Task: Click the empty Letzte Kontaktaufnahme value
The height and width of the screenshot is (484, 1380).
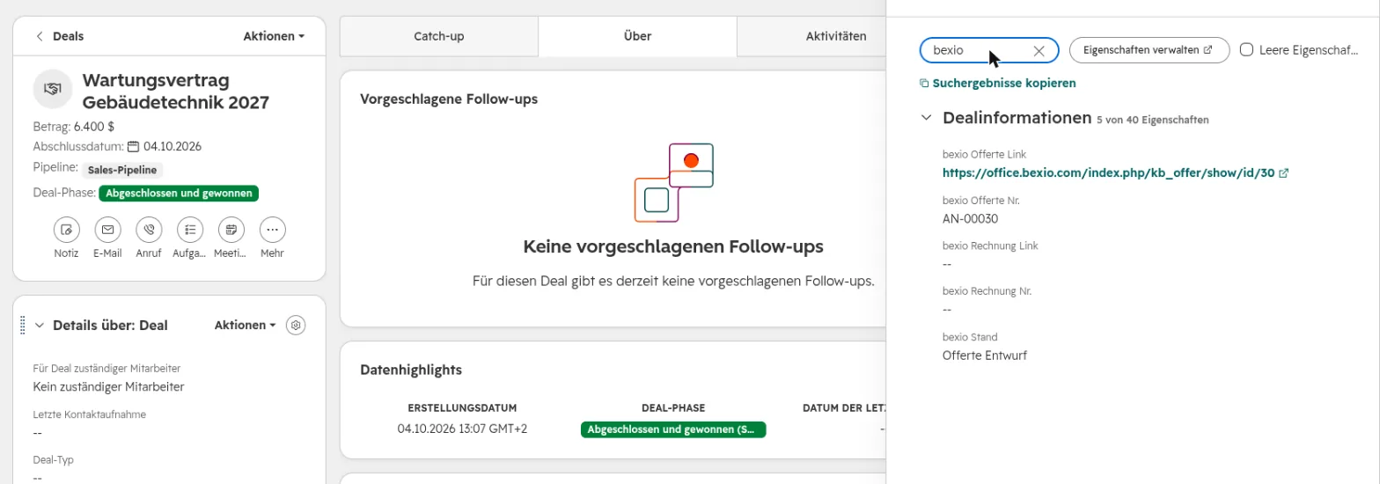Action: pos(38,433)
